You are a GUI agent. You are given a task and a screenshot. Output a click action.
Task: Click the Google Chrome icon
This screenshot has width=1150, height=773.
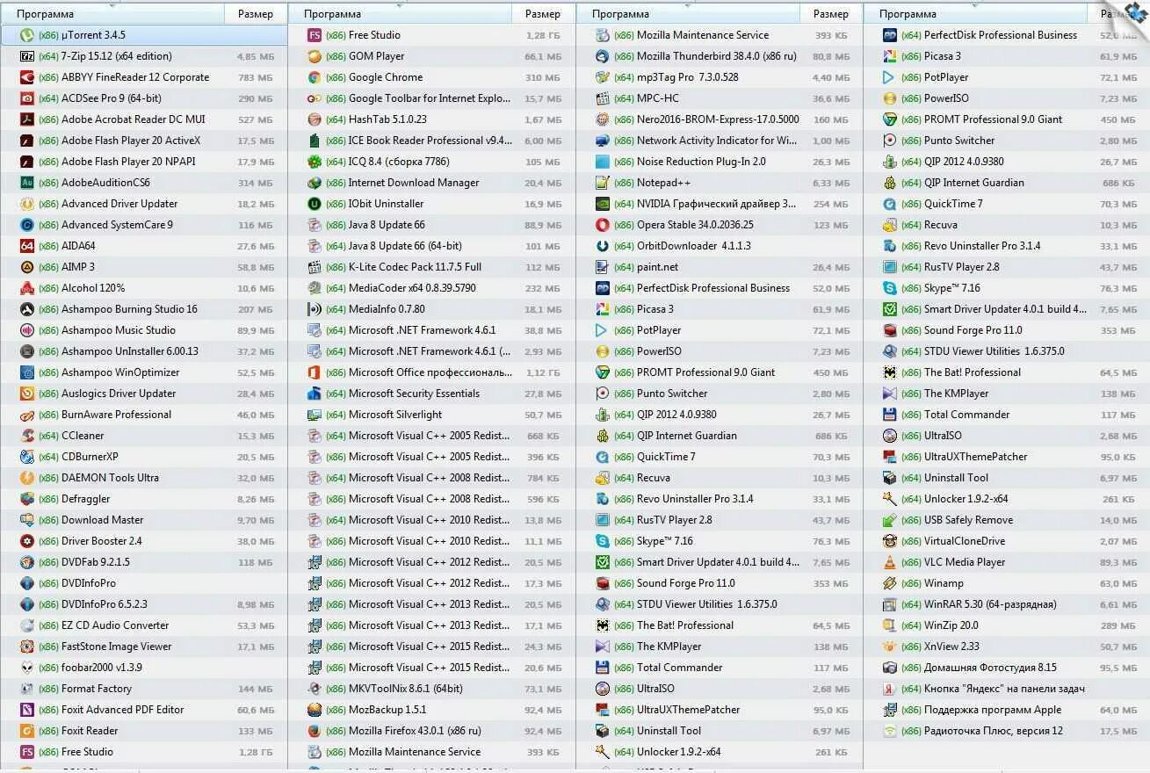point(315,77)
